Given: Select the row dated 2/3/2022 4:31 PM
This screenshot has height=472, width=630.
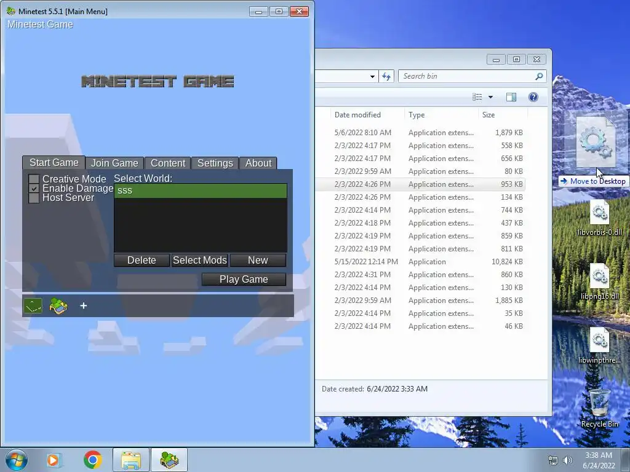Looking at the screenshot, I should point(420,275).
